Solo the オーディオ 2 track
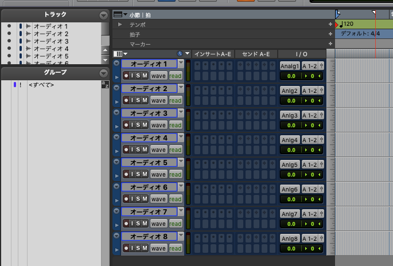The image size is (393, 266). 138,100
